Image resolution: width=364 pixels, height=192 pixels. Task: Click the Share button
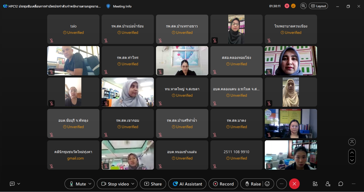click(x=153, y=184)
